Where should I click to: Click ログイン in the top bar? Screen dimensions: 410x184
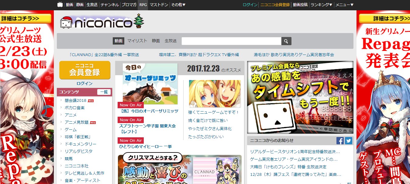[x=250, y=5]
